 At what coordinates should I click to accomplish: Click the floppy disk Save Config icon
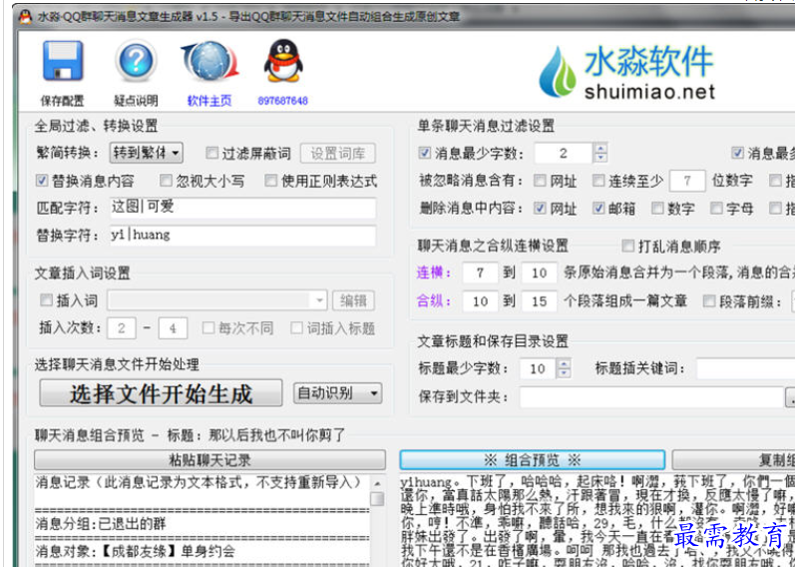[63, 62]
